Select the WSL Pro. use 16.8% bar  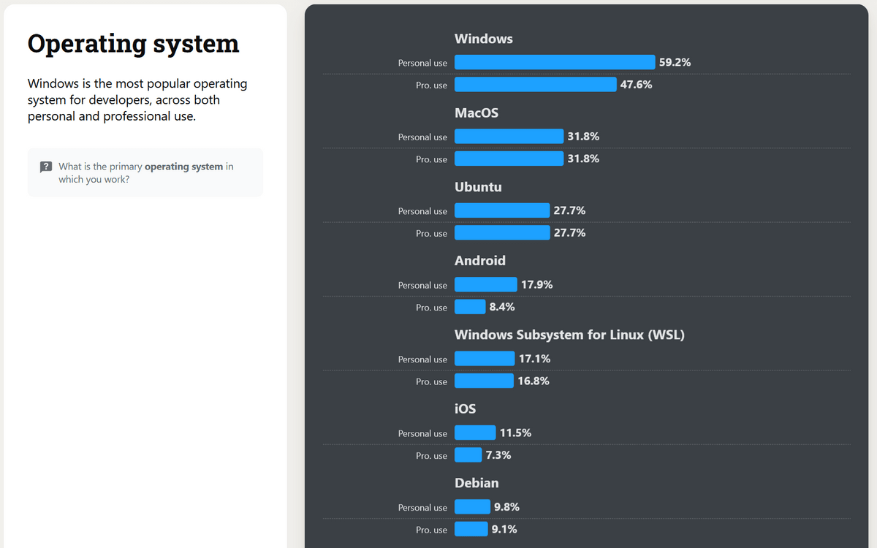tap(484, 381)
